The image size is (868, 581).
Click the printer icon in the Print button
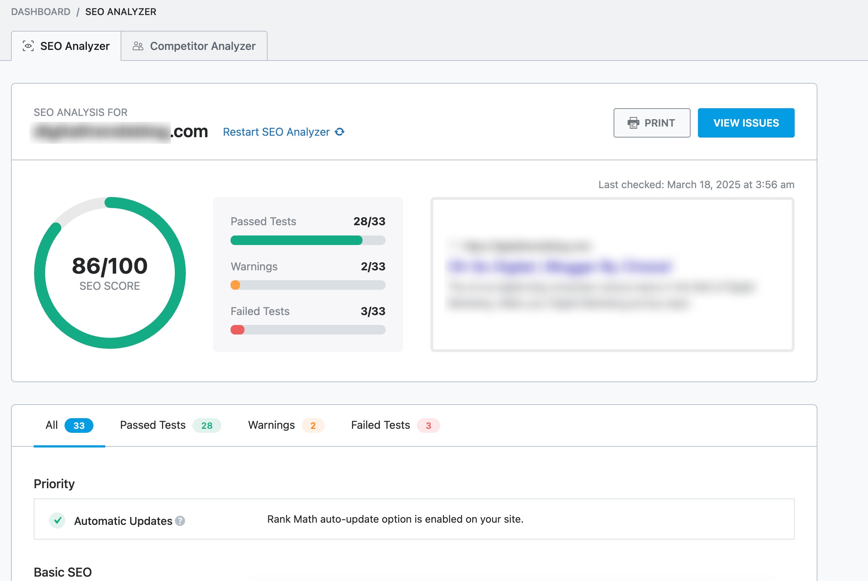pos(633,123)
